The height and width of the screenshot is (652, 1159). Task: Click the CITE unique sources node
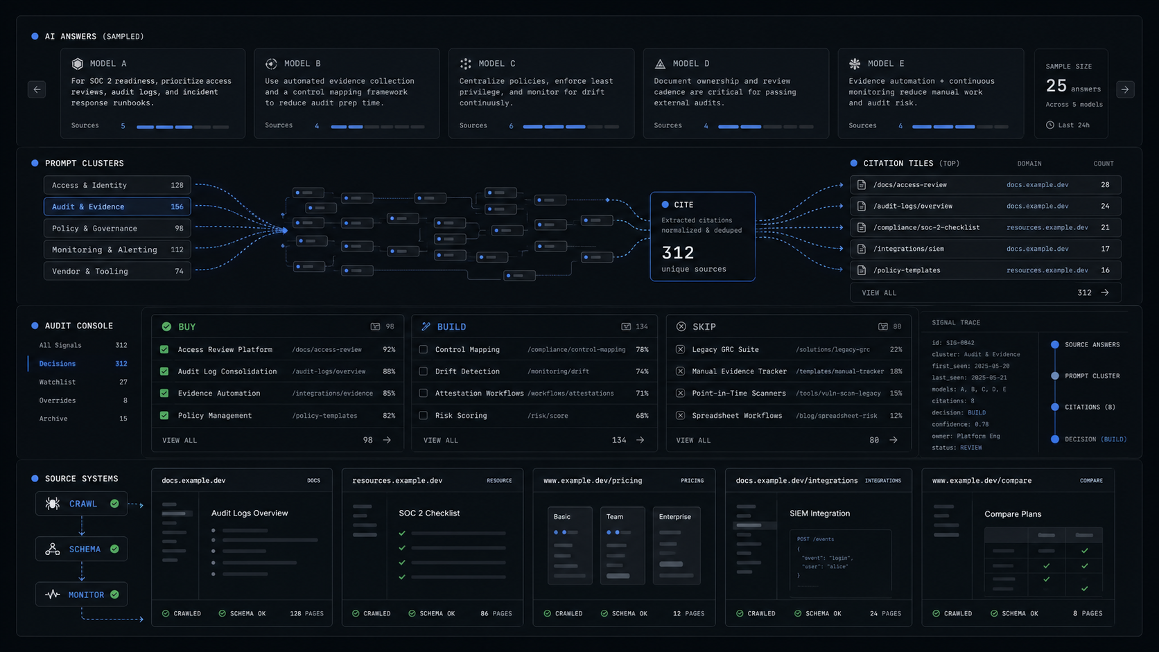tap(702, 236)
